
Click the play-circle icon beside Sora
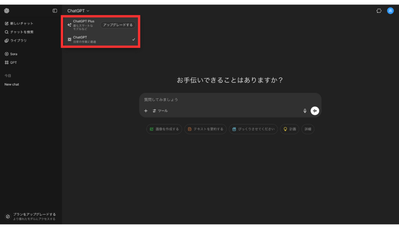point(7,54)
